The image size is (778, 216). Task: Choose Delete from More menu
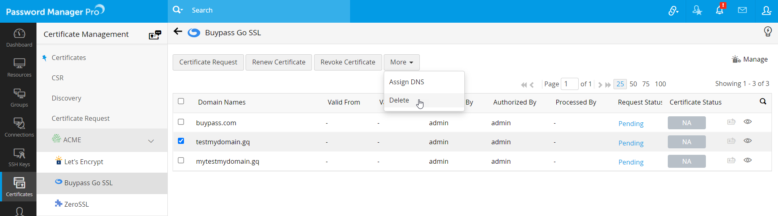pos(399,100)
